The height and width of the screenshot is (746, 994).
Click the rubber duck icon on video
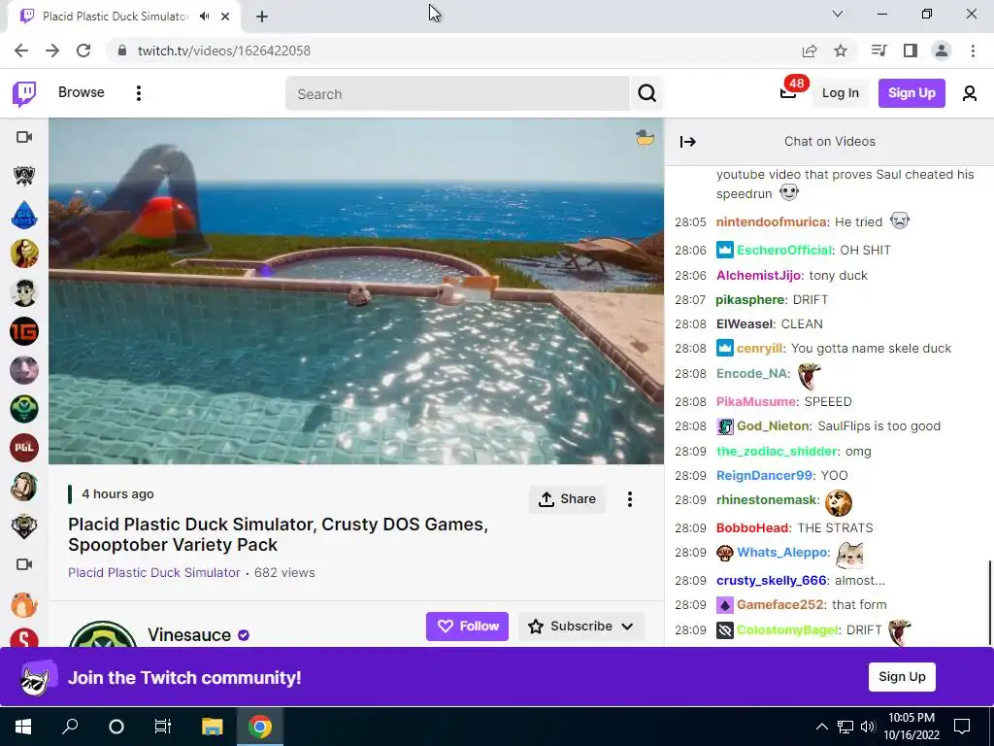pyautogui.click(x=645, y=137)
